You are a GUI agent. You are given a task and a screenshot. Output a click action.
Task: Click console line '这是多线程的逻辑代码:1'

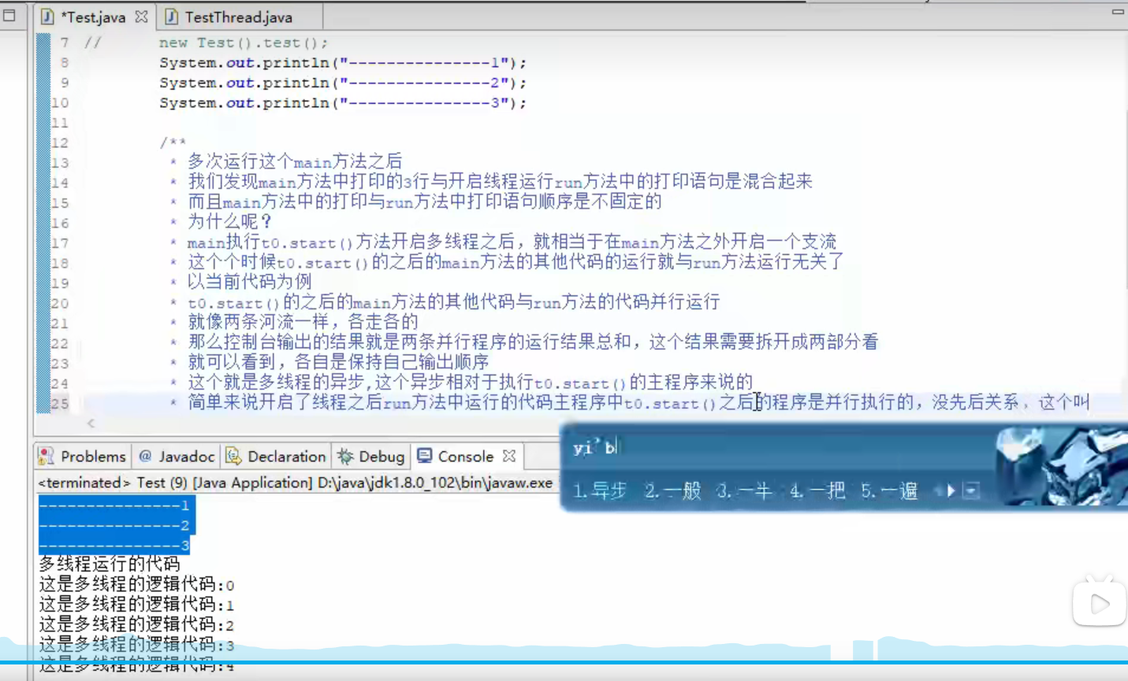(136, 605)
